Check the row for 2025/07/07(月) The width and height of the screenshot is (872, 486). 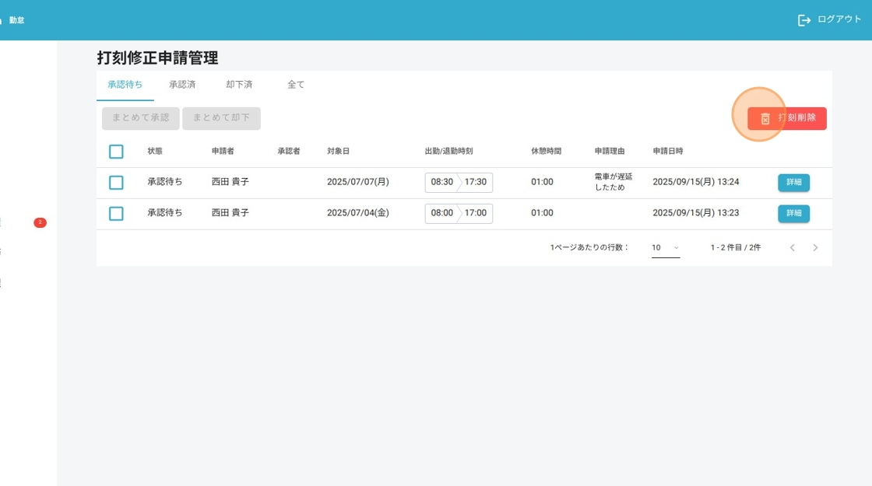click(x=116, y=183)
